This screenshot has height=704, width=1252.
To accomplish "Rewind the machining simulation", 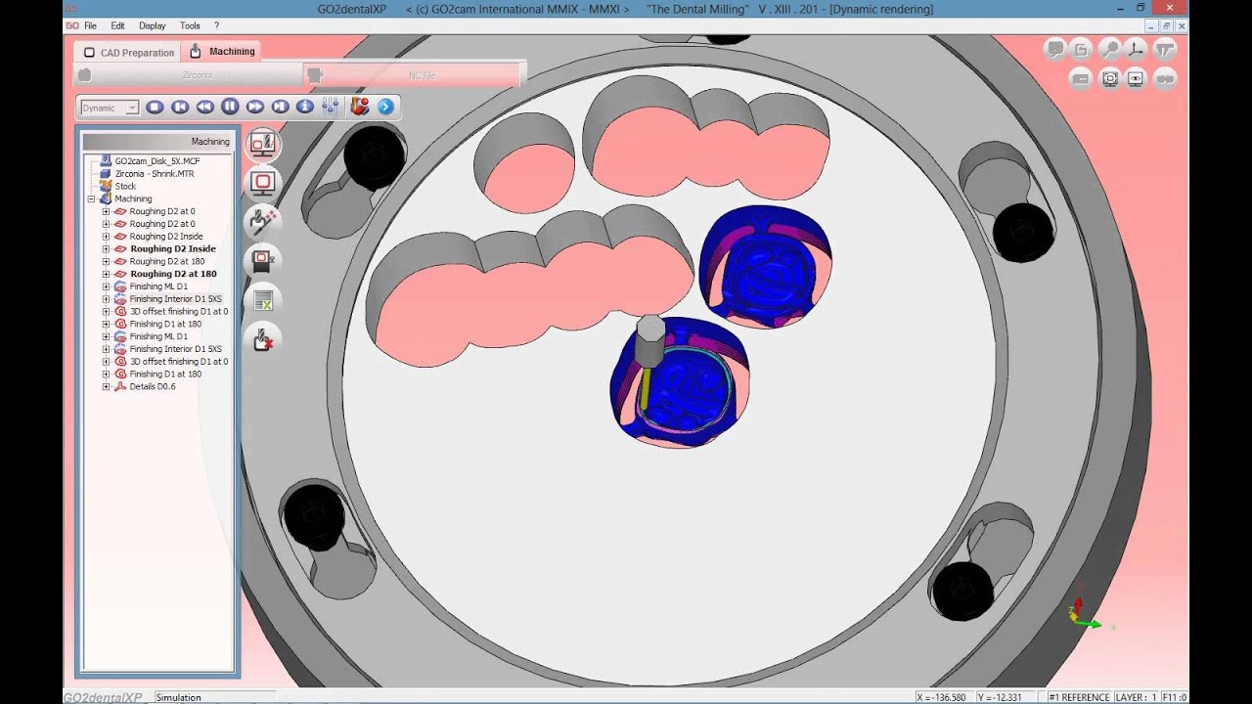I will [204, 107].
